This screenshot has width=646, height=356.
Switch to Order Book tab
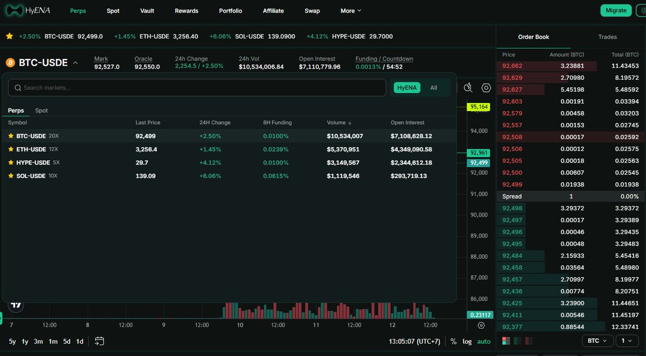click(533, 37)
